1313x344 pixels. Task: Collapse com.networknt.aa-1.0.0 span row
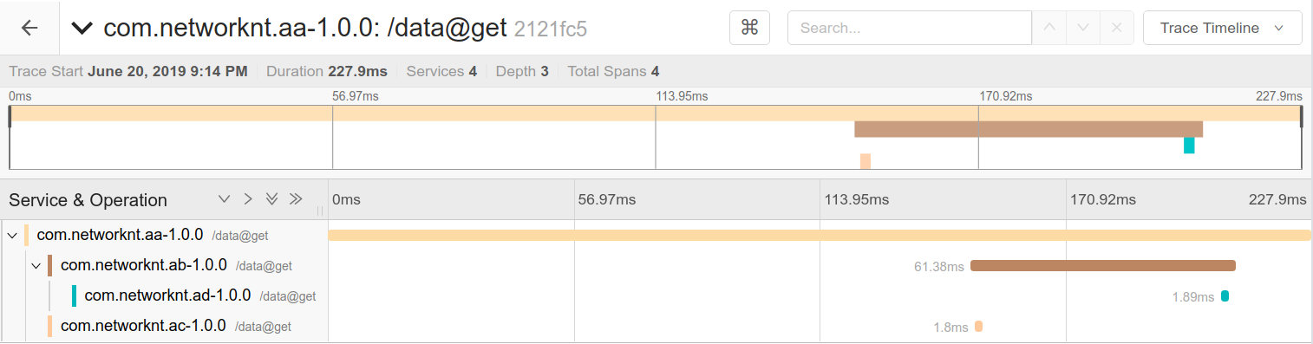[x=12, y=235]
